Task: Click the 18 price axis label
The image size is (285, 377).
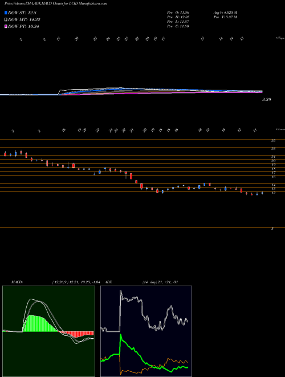Action: click(x=273, y=169)
